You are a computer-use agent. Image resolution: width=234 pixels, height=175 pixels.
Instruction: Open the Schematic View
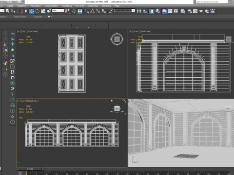point(176,11)
